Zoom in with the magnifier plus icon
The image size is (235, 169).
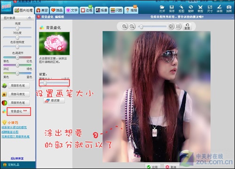point(124,26)
